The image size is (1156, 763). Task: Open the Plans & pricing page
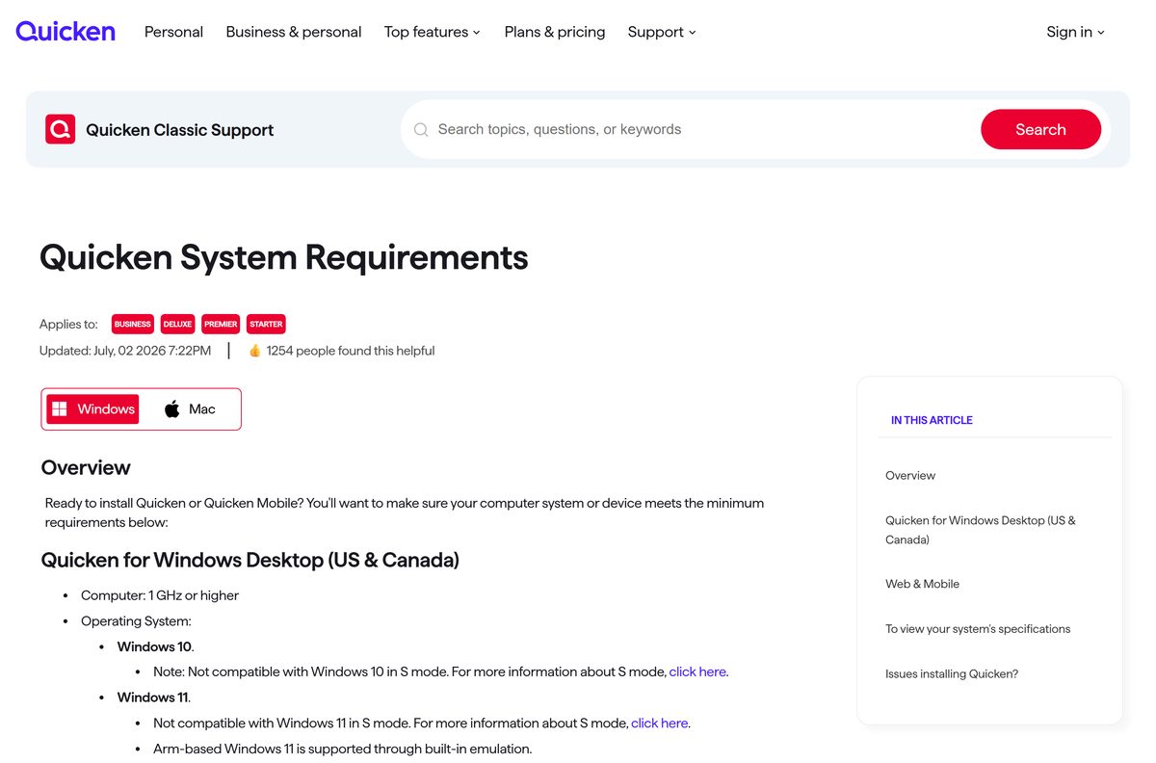(x=555, y=32)
